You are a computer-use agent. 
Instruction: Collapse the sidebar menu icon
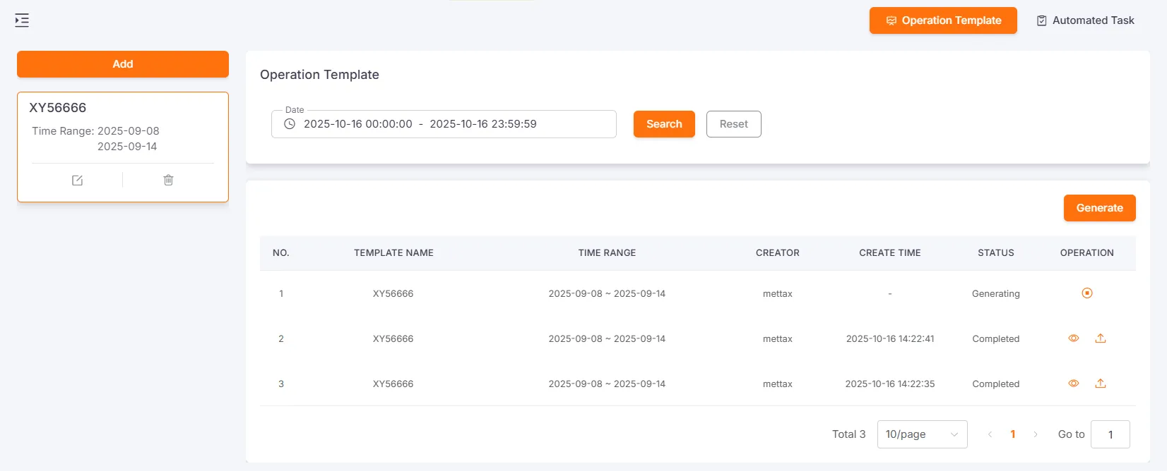[x=22, y=20]
